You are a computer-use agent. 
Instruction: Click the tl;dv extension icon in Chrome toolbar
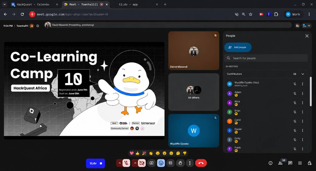[269, 14]
